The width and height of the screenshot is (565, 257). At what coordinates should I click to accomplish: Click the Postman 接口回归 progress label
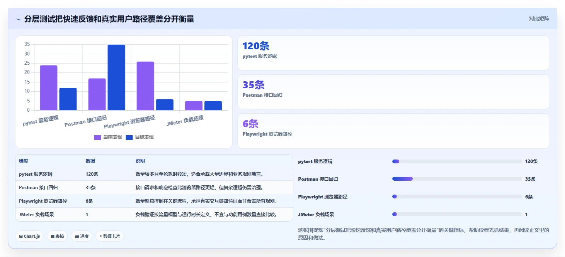coord(318,179)
